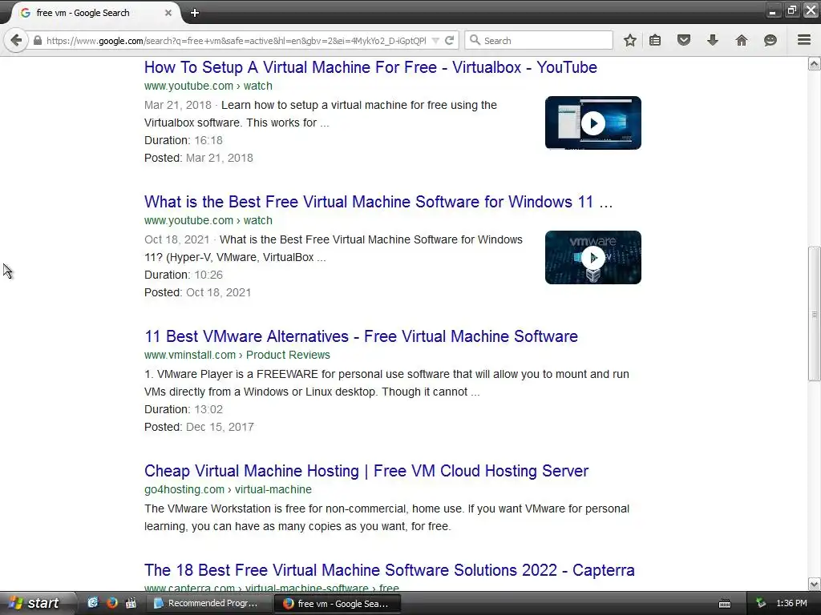
Task: Show bookmarks list icon
Action: [655, 40]
